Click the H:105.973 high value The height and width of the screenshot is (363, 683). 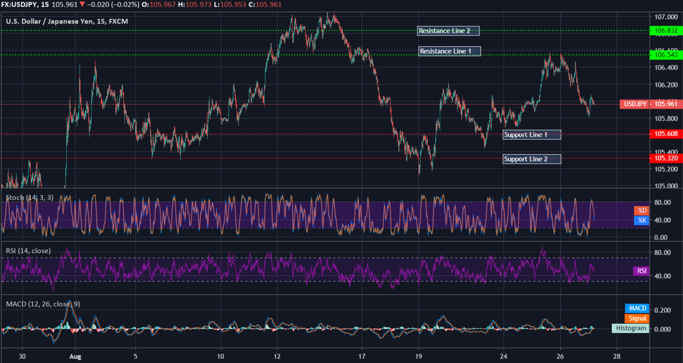(195, 5)
